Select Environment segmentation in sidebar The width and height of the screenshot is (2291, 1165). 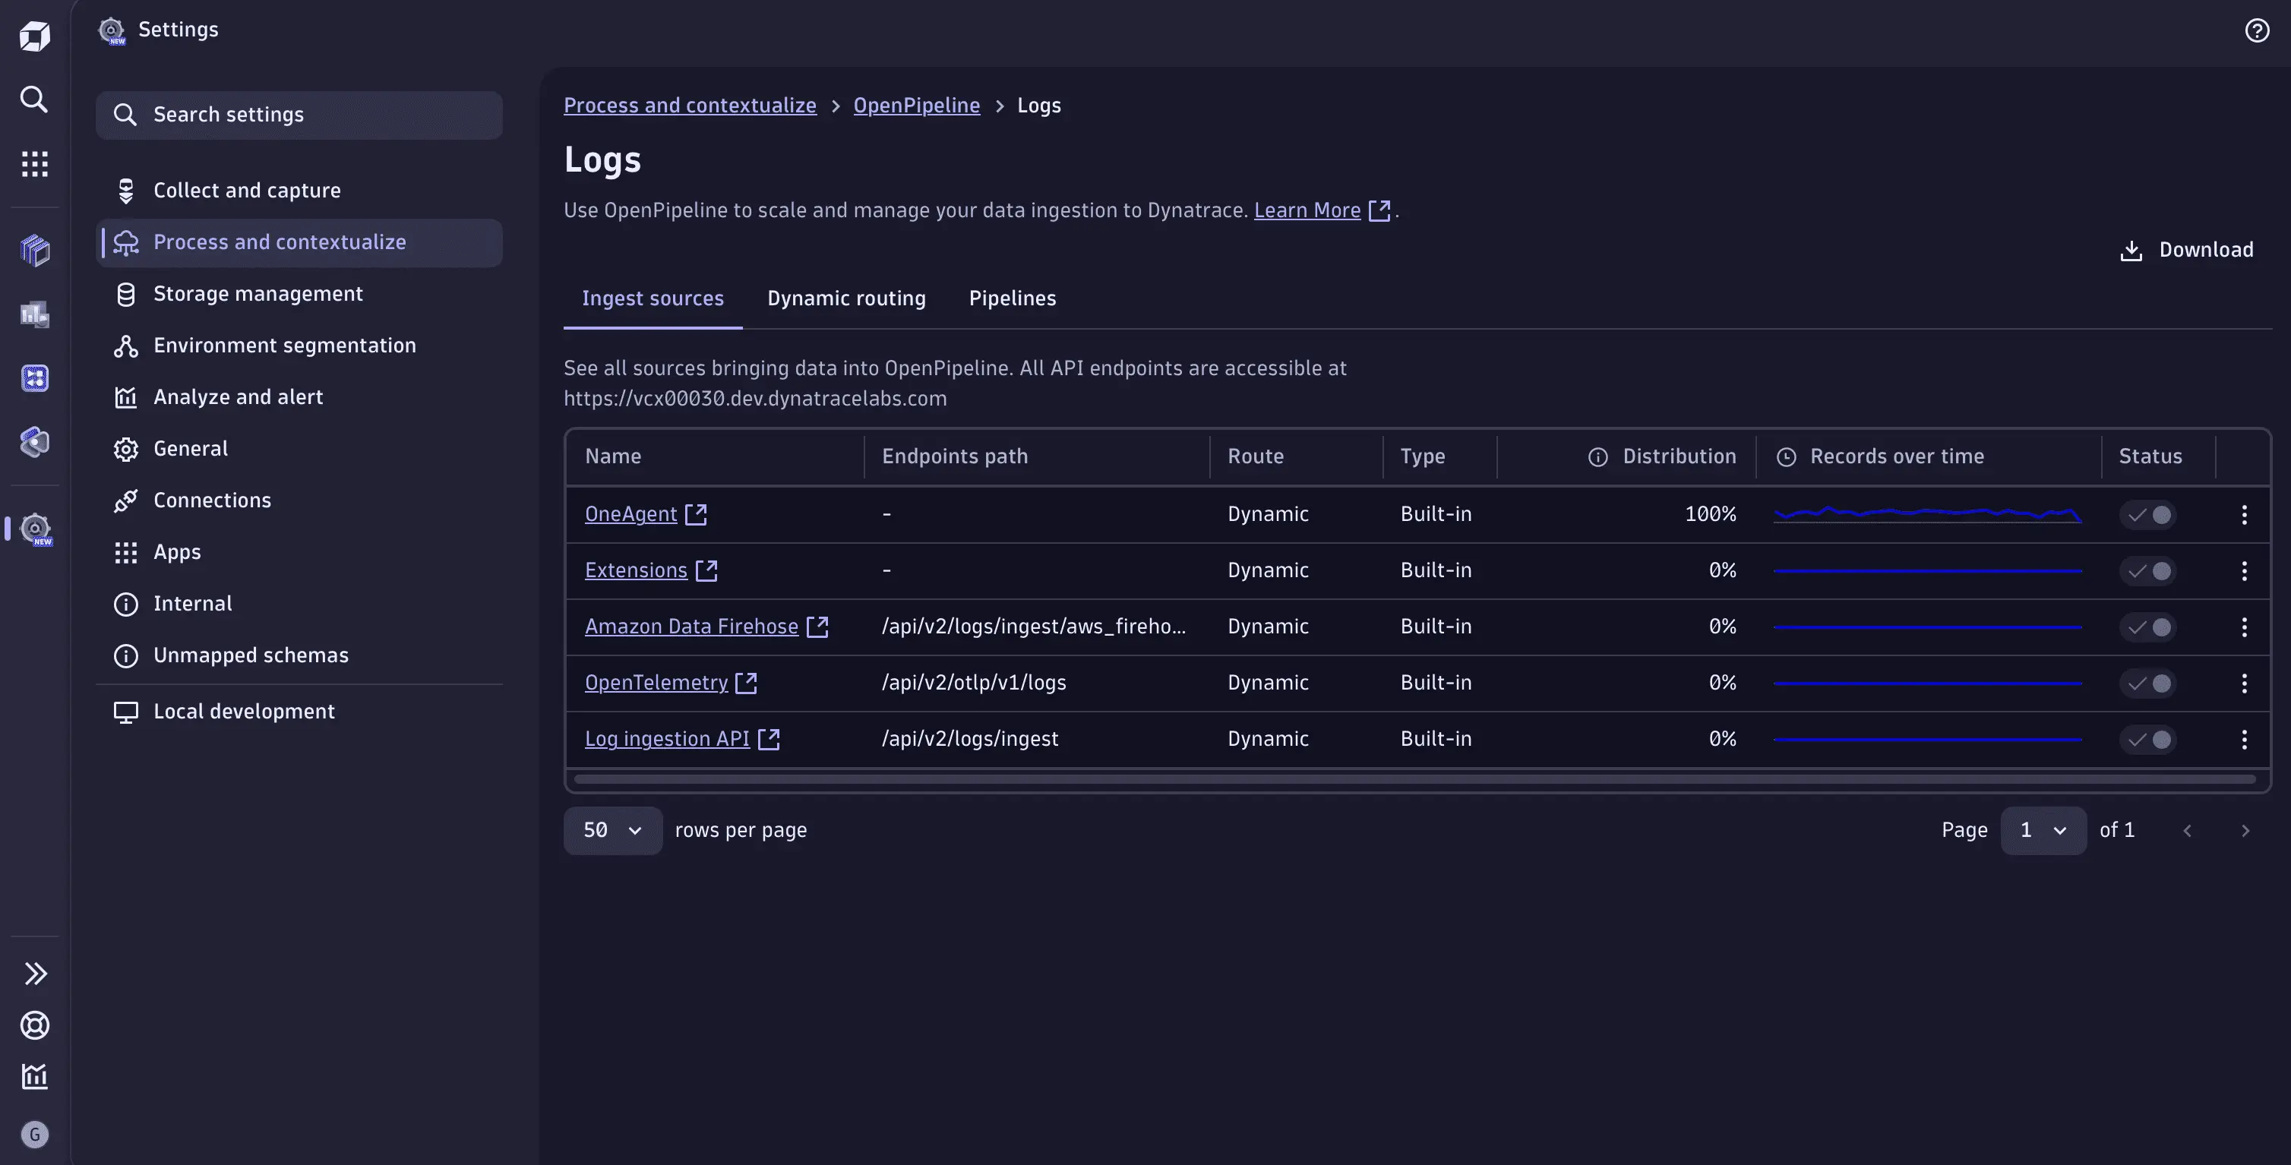pos(299,346)
